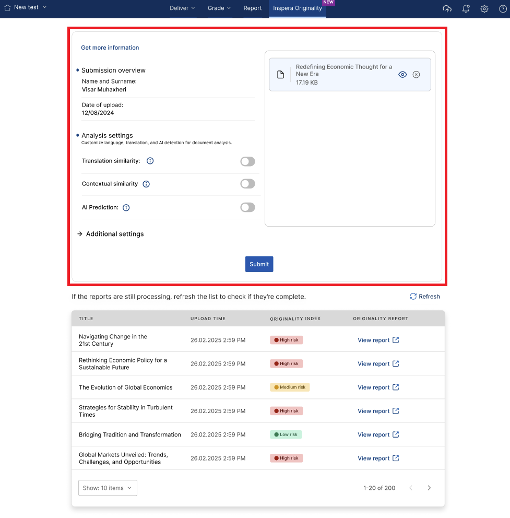View report for Bridging Tradition and Transformation
Screen dimensions: 510x518
374,435
